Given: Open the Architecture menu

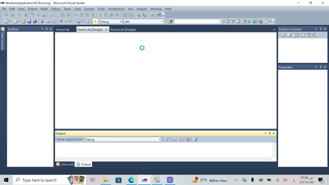Looking at the screenshot, I should point(116,9).
